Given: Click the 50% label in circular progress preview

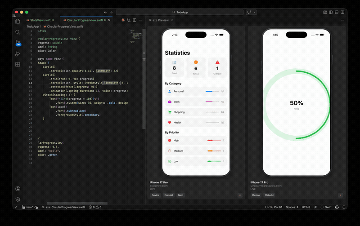Looking at the screenshot, I should (x=297, y=103).
